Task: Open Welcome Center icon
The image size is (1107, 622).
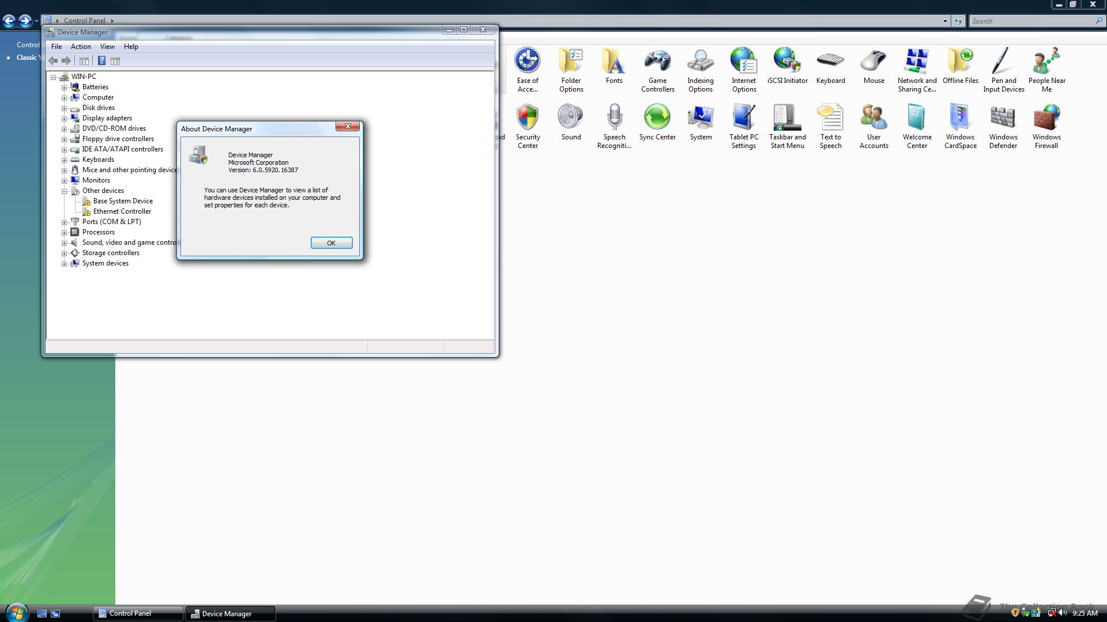Action: coord(917,126)
